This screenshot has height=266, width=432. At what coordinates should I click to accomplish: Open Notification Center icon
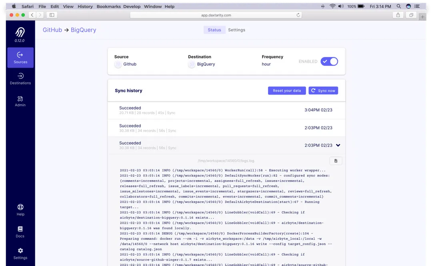point(417,6)
